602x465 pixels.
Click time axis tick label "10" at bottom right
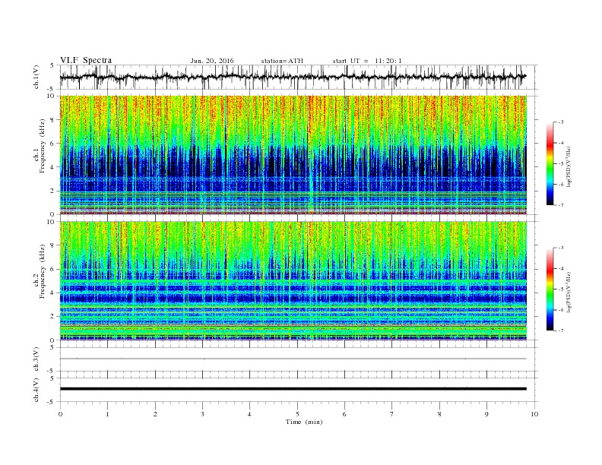534,414
